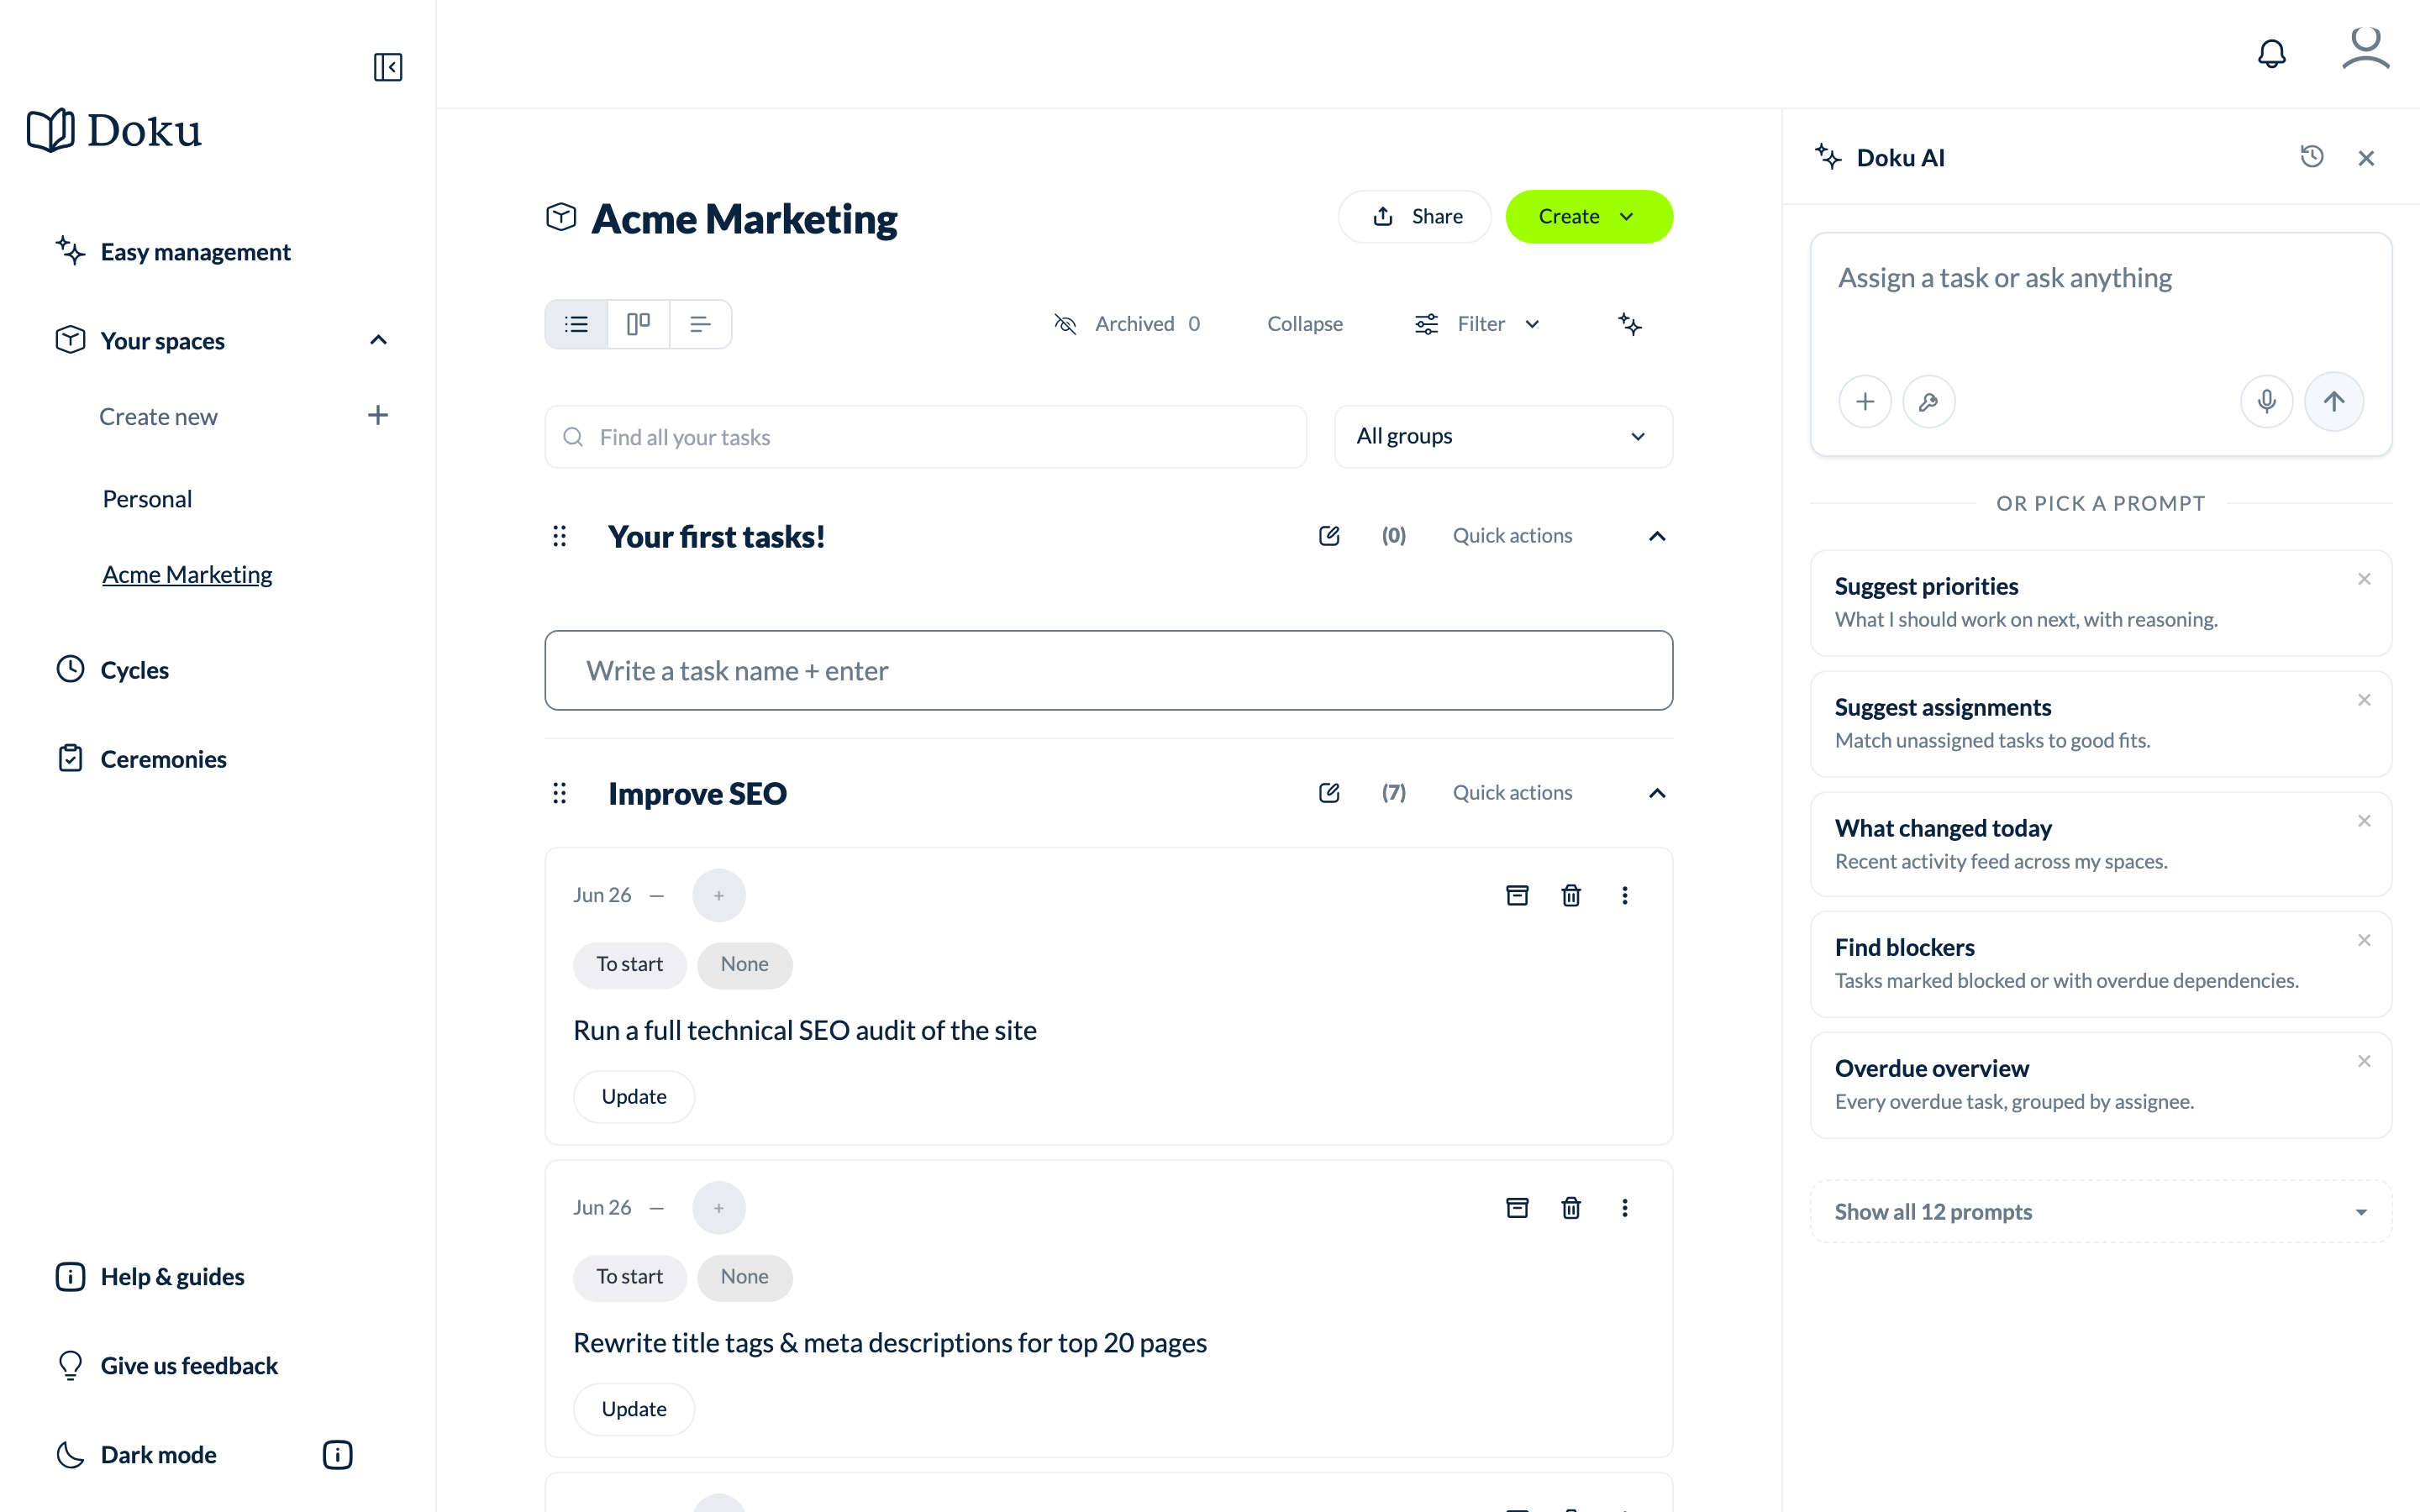Collapse 'Your first tasks!' group chevron
The height and width of the screenshot is (1512, 2420).
coord(1657,537)
